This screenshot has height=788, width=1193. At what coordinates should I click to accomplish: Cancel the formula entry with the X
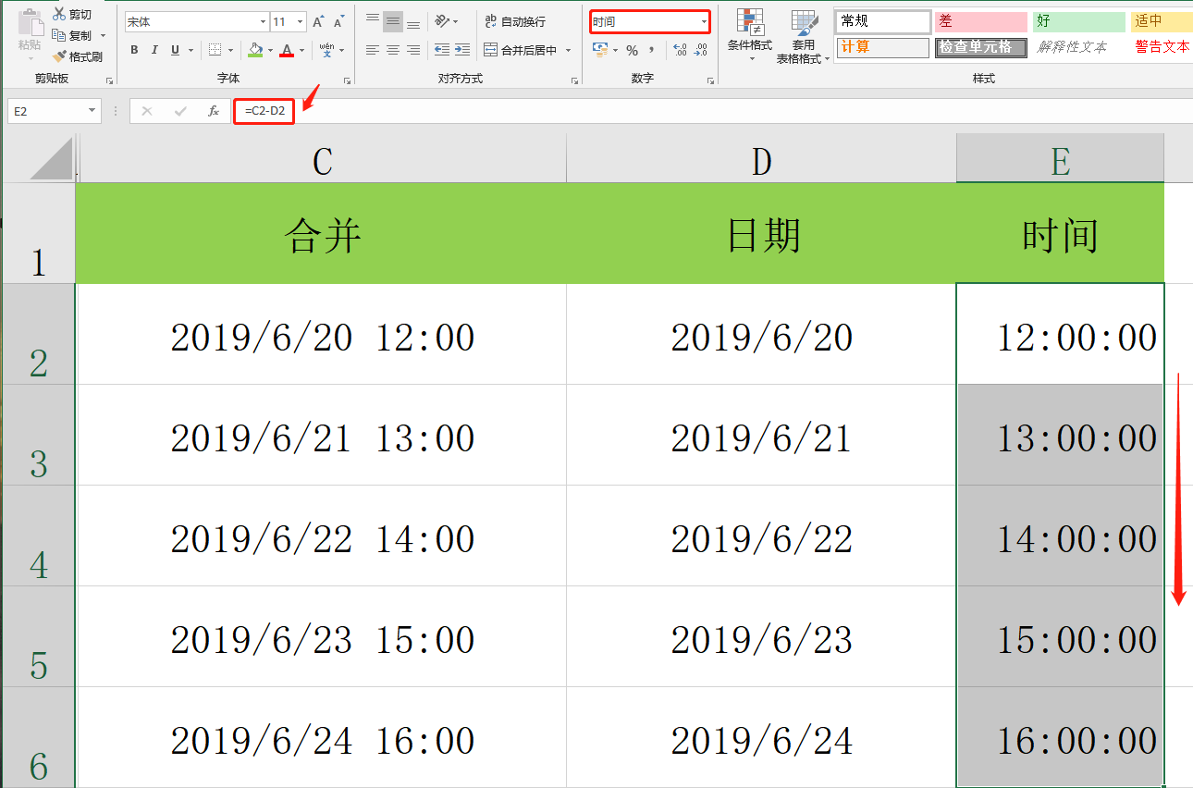tap(146, 111)
